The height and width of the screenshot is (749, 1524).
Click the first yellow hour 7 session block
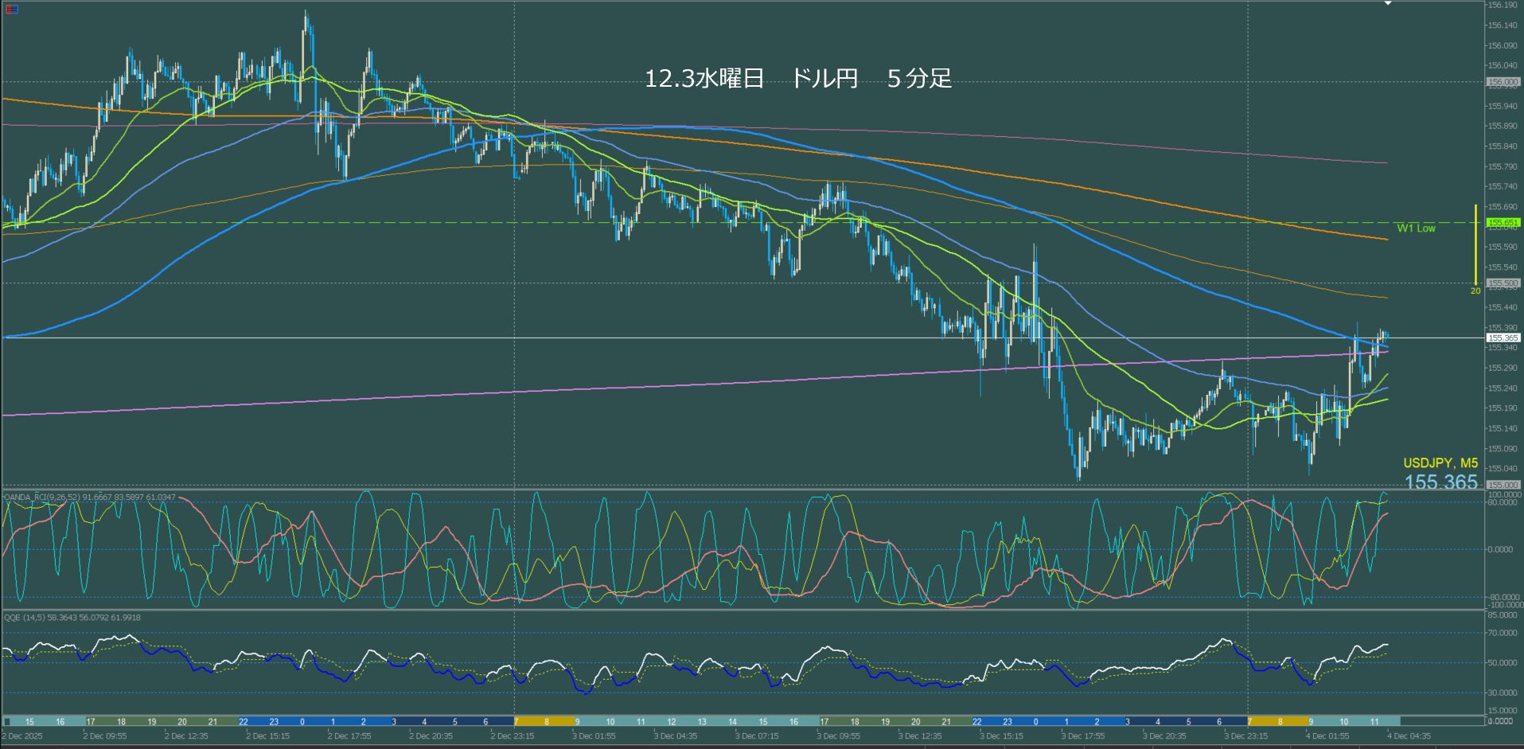pos(517,722)
